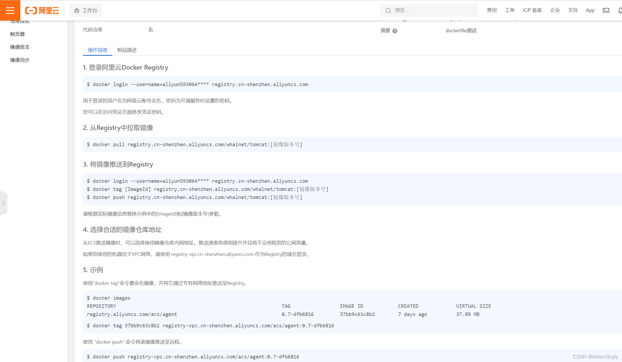This screenshot has height=362, width=622.
Task: Open the 工单 menu
Action: pyautogui.click(x=509, y=10)
